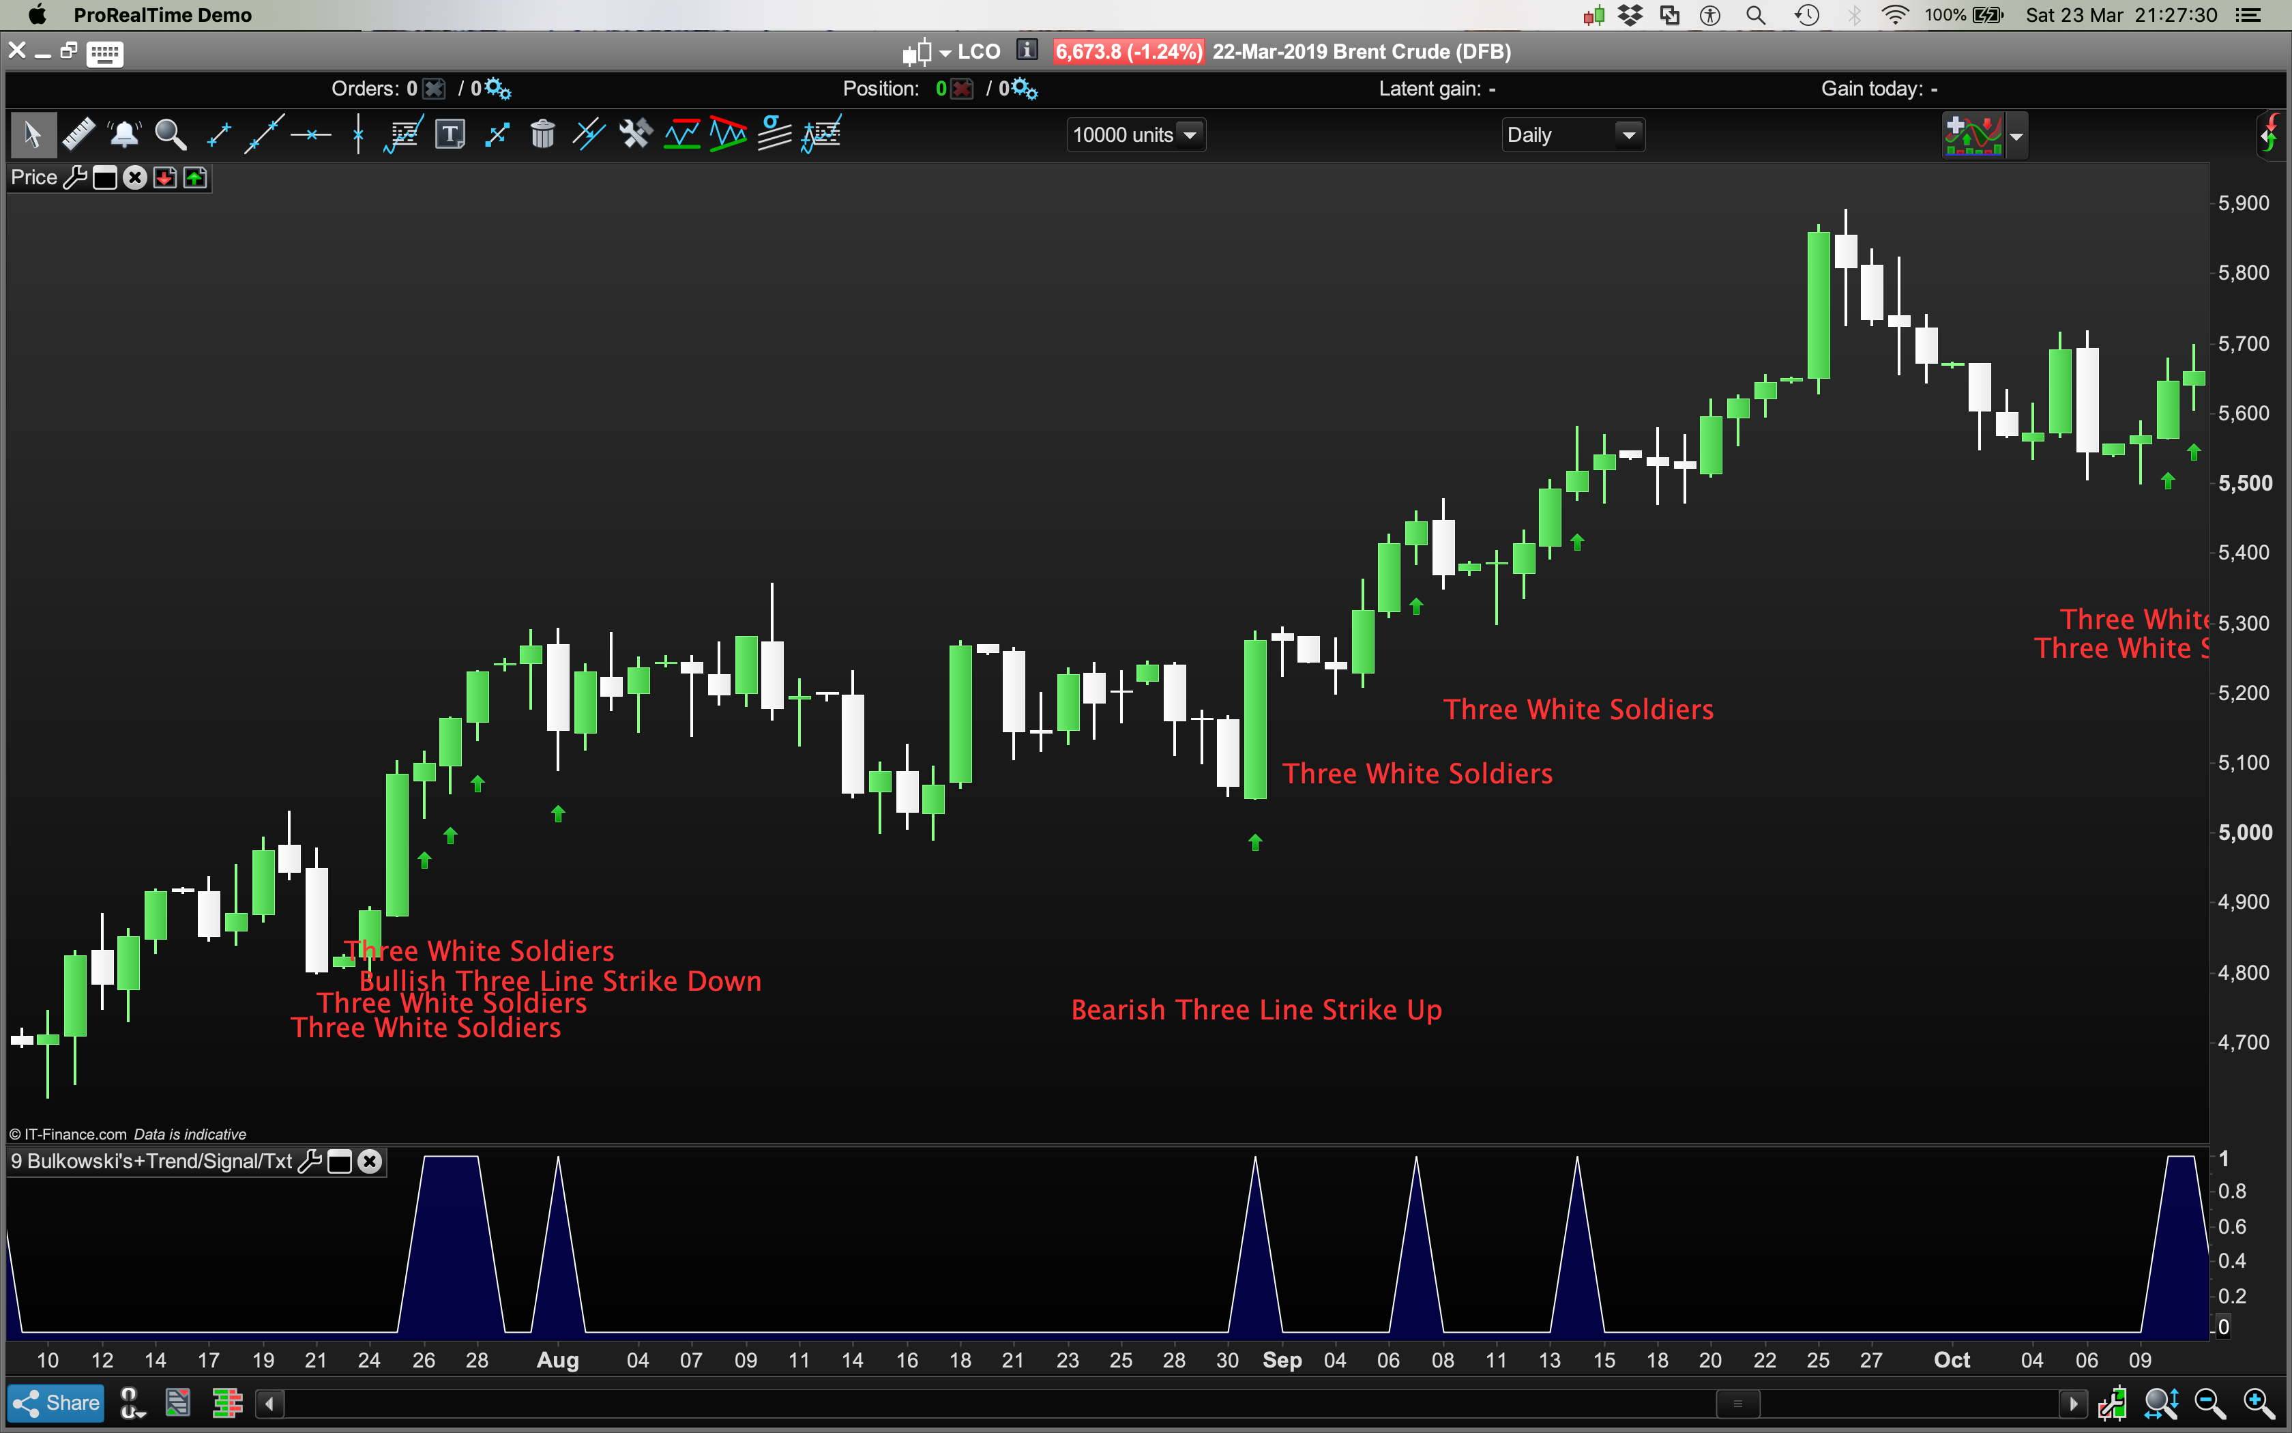Close the Bulkowski's+Trend/Signal/Txt indicator panel
The image size is (2292, 1433).
pyautogui.click(x=369, y=1161)
